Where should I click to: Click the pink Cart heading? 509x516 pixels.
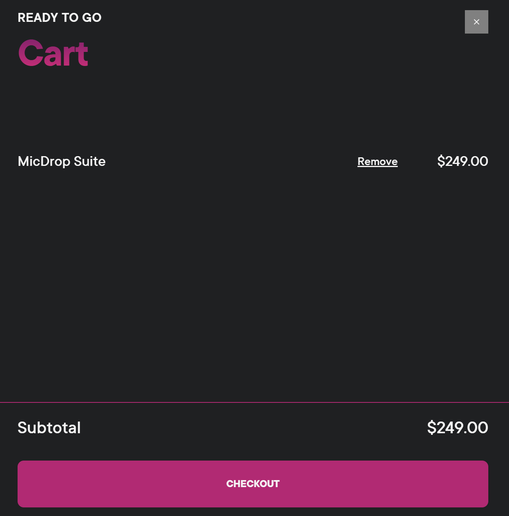[53, 53]
